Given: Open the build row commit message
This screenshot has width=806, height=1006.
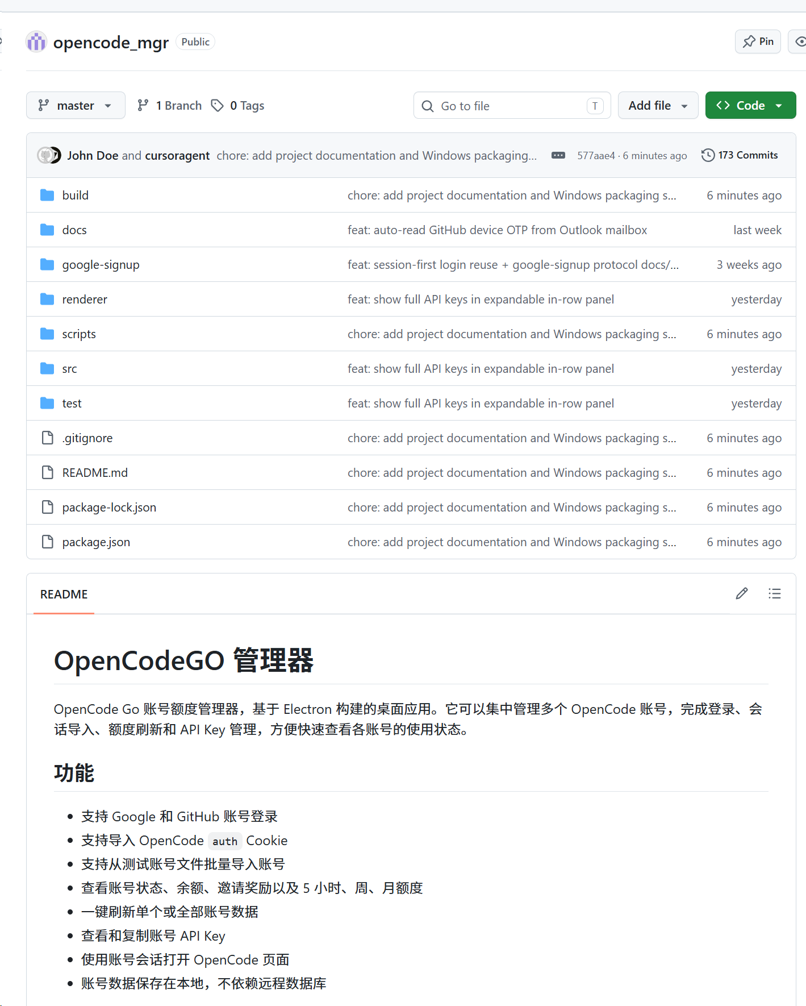Looking at the screenshot, I should click(x=512, y=196).
